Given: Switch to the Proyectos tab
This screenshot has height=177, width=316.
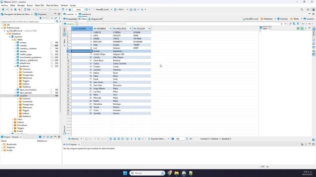Looking at the screenshot, I should point(40,14).
